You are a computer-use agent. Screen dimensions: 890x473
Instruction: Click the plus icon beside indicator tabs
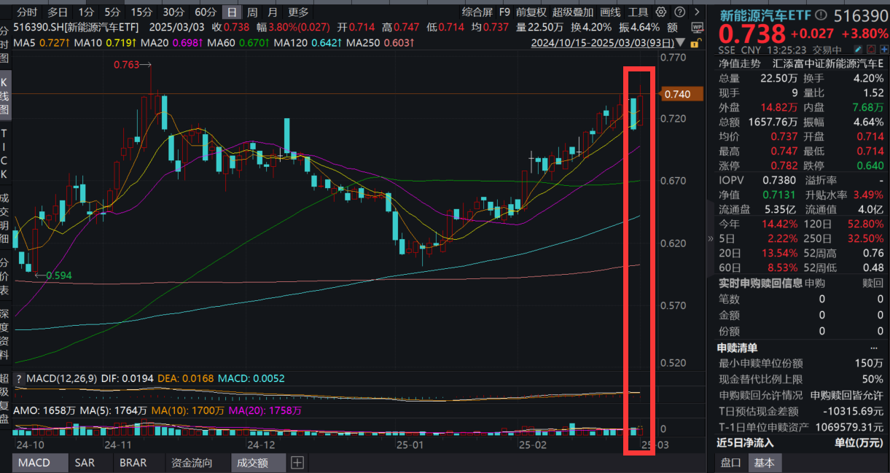(297, 462)
